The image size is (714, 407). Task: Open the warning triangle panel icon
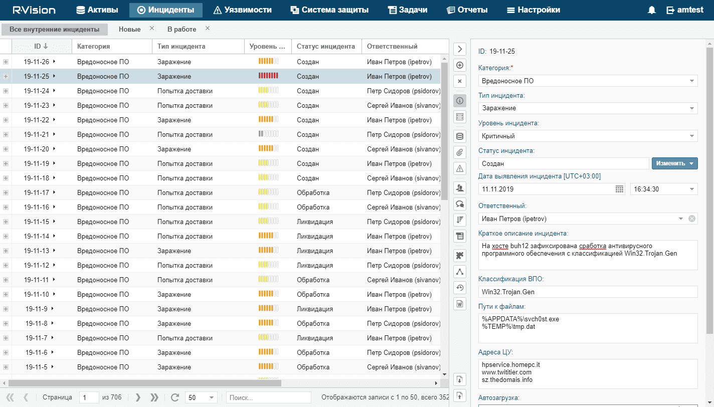pos(460,168)
